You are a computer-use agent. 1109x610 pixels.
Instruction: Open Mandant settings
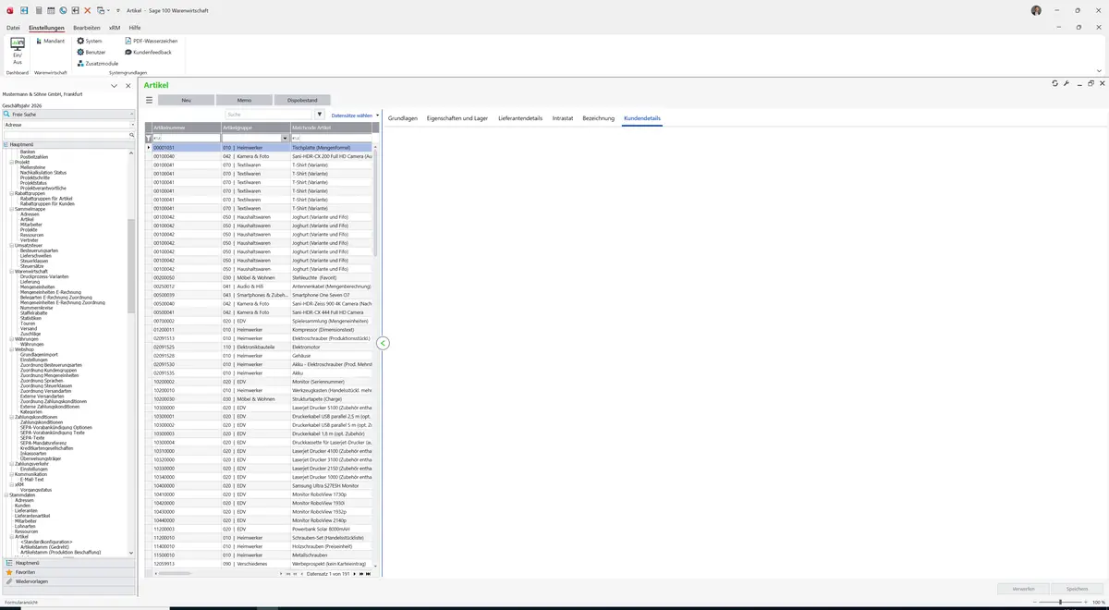tap(50, 41)
